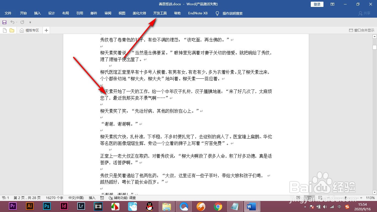377x212 pixels.
Task: Toggle 插入 overtype mode in status bar
Action: (92, 198)
